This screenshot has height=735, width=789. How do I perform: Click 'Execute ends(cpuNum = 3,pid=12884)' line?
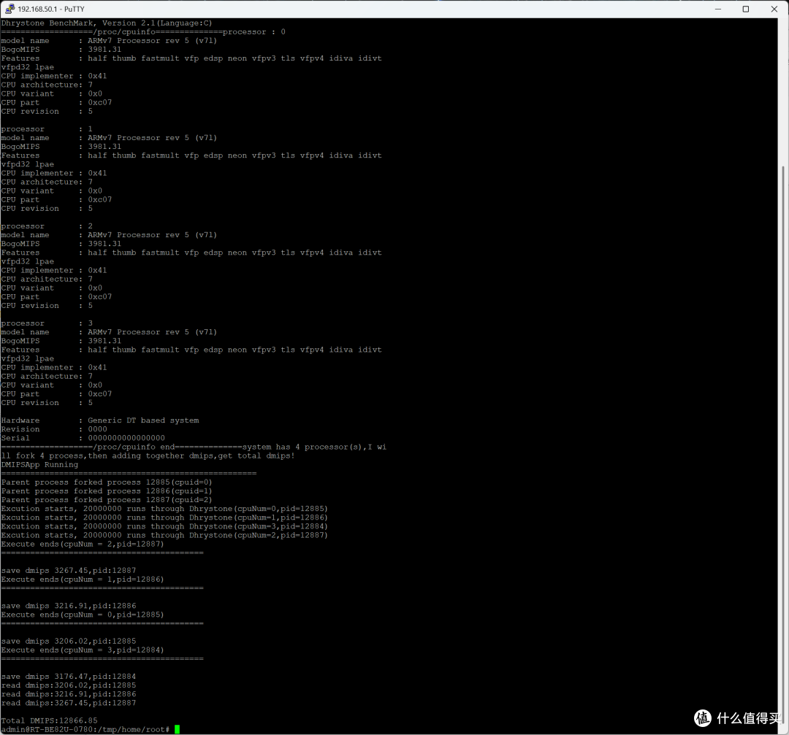83,650
